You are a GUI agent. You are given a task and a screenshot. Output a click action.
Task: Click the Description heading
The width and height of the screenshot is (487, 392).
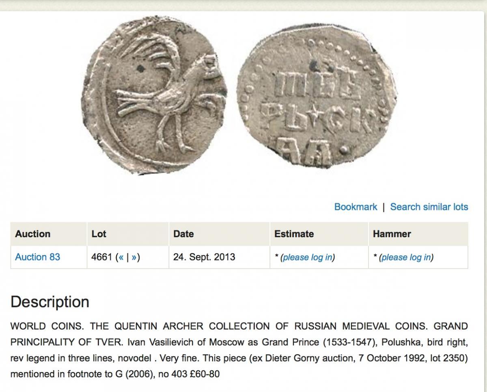pos(50,302)
